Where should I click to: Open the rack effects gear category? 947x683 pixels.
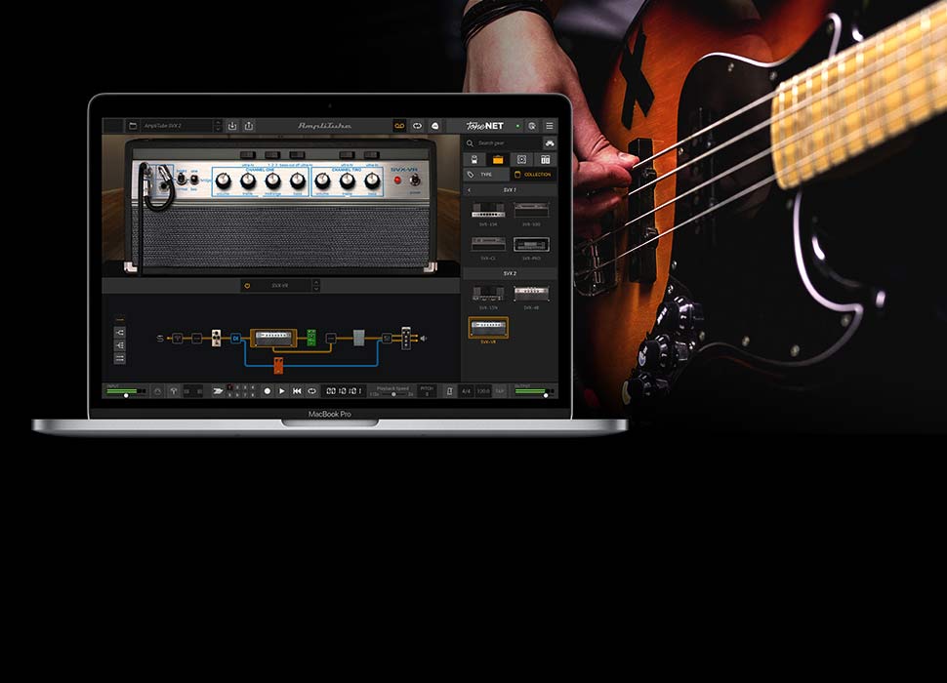point(546,160)
